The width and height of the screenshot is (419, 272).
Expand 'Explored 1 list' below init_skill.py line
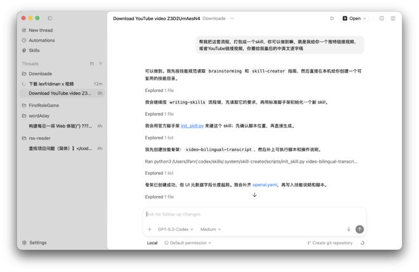[x=159, y=138]
